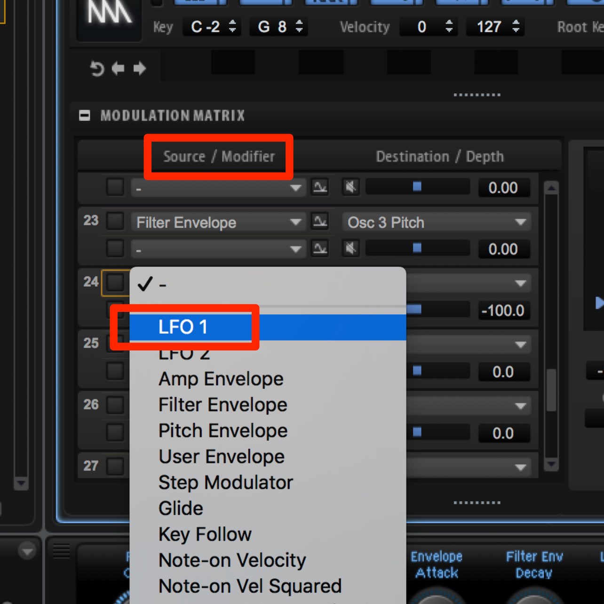Click the 0.00 depth value in row 23
This screenshot has width=604, height=604.
point(503,249)
